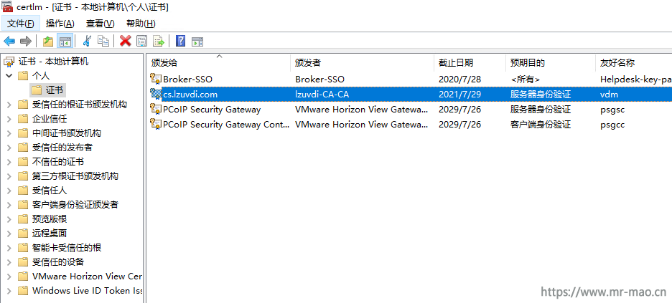Click the Cut scissors toolbar icon
Image resolution: width=672 pixels, height=303 pixels.
coord(87,42)
